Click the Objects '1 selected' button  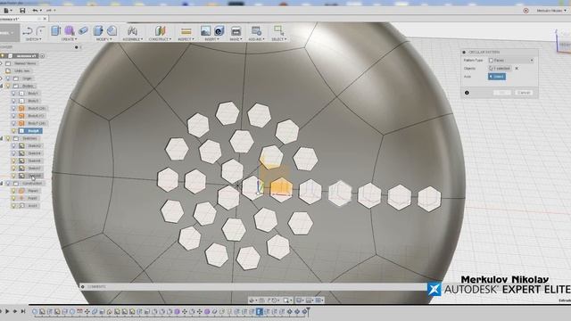(x=500, y=69)
